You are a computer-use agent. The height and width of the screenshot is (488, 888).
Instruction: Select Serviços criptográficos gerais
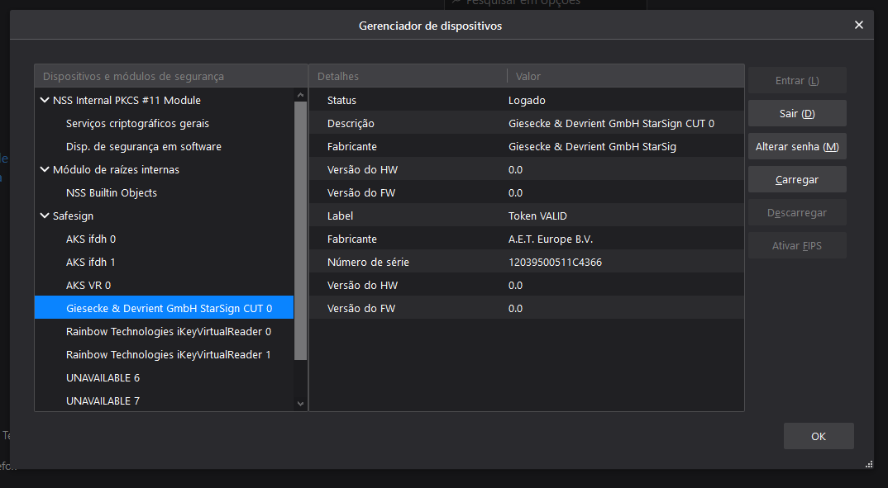pos(137,124)
